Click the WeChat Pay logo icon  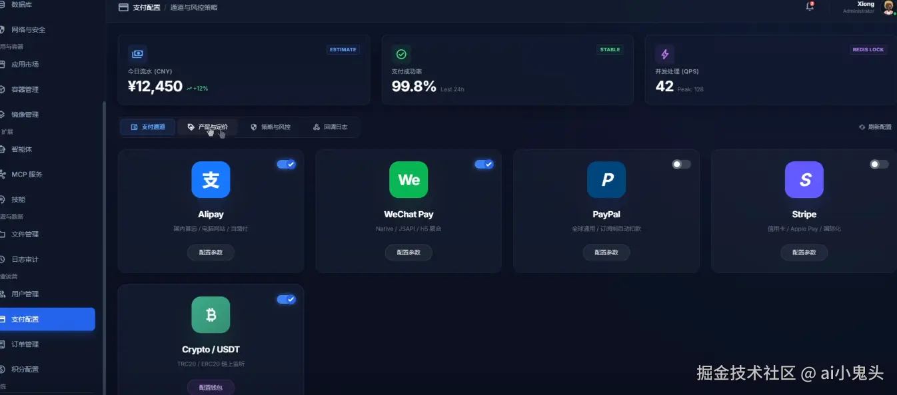409,180
